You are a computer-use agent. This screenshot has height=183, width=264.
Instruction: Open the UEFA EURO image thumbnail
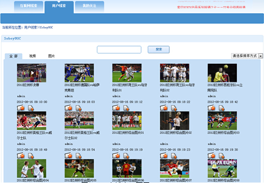(222, 168)
